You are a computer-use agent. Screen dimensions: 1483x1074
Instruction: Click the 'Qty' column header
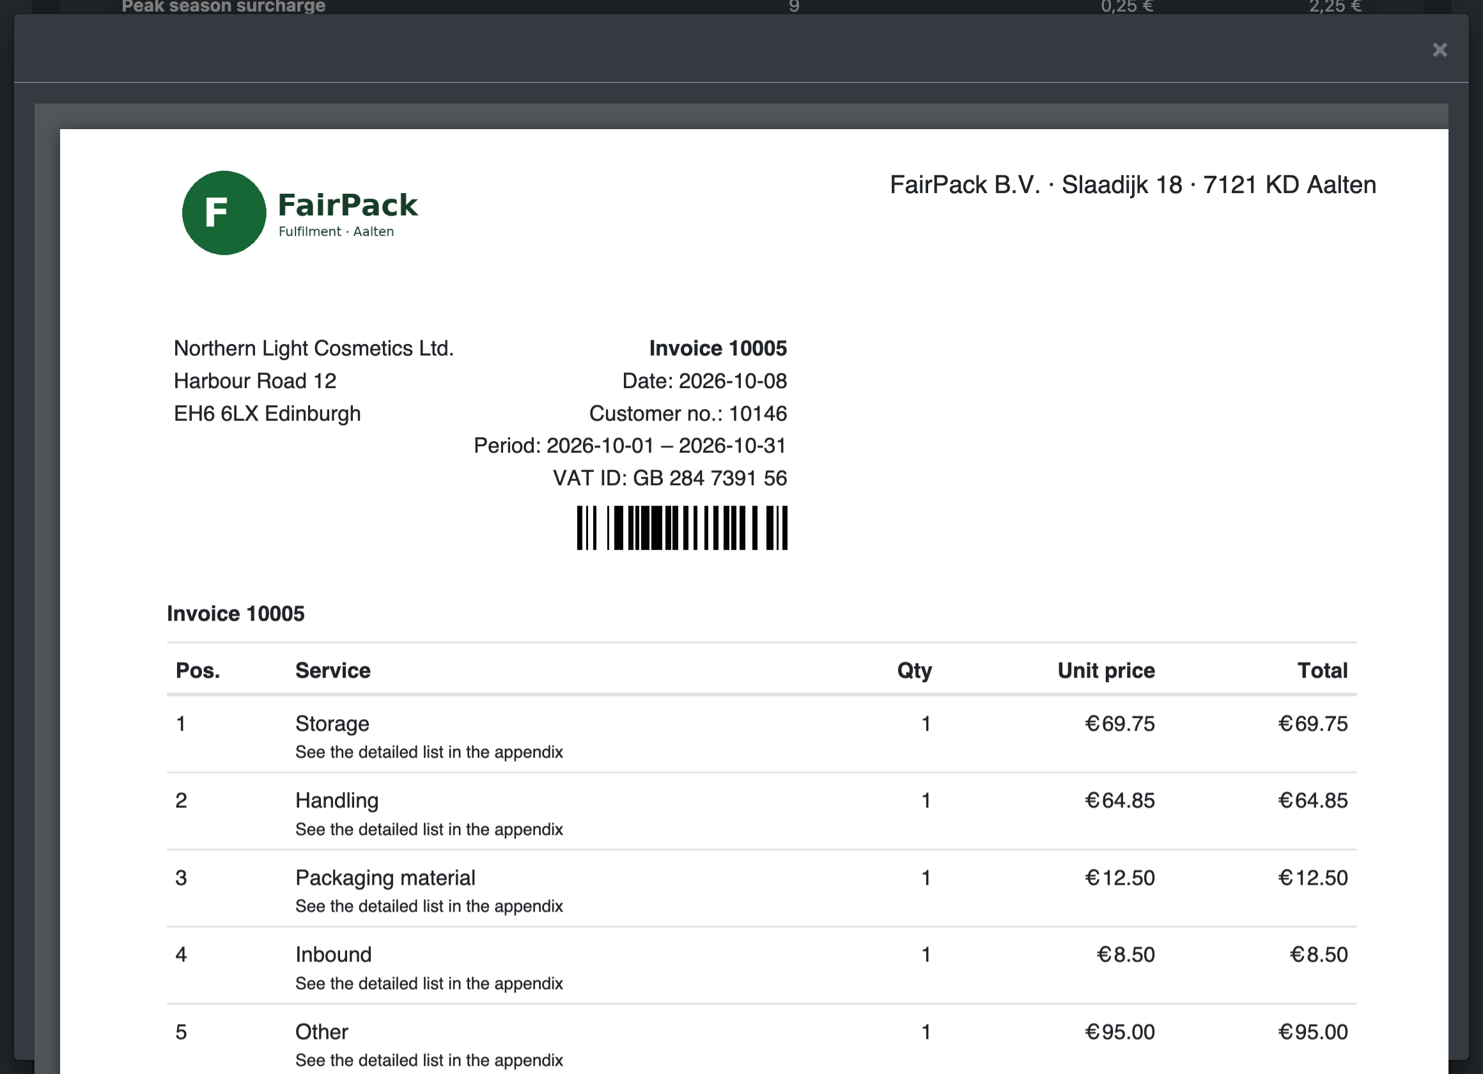pos(914,671)
